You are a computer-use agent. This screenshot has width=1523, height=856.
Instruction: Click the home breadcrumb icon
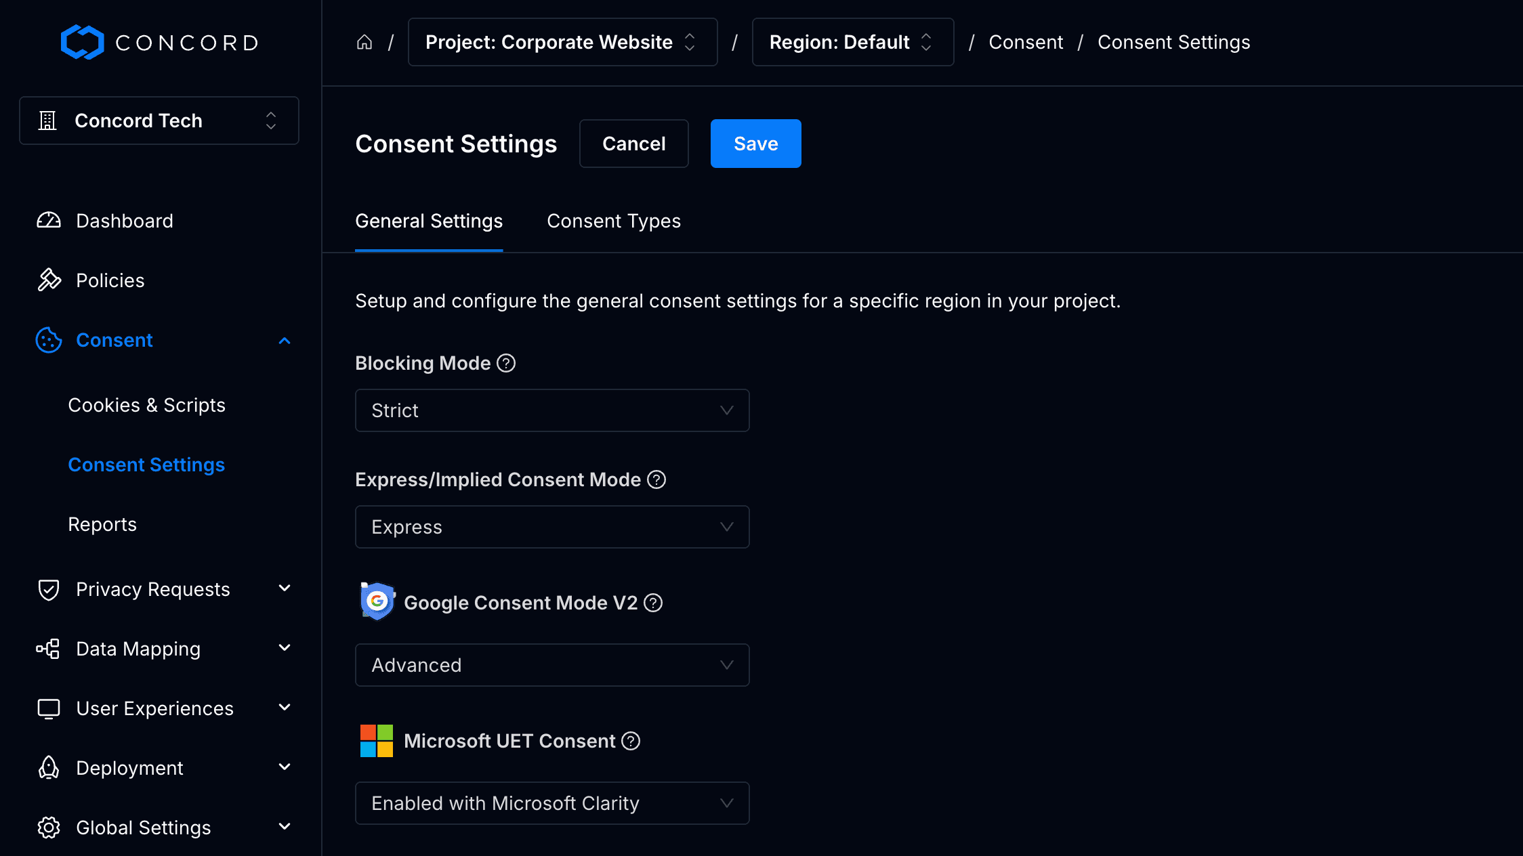(x=364, y=41)
